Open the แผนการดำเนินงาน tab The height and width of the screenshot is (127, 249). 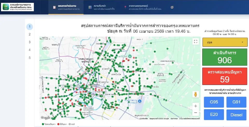pos(66,7)
